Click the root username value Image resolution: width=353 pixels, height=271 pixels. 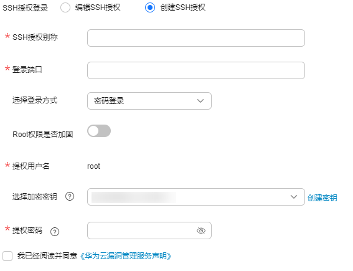click(93, 166)
